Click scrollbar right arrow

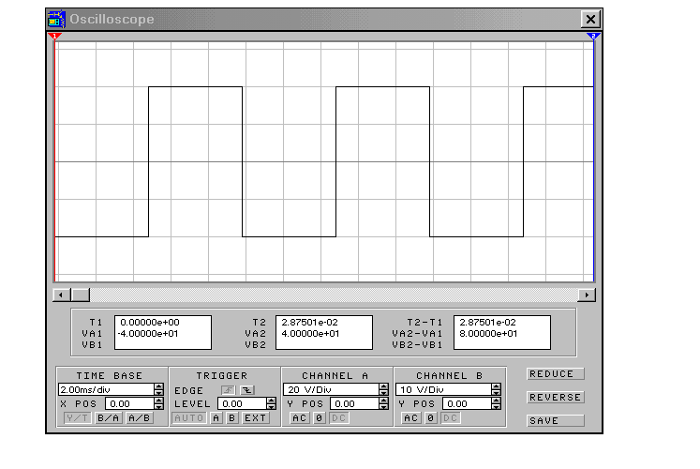coord(587,295)
